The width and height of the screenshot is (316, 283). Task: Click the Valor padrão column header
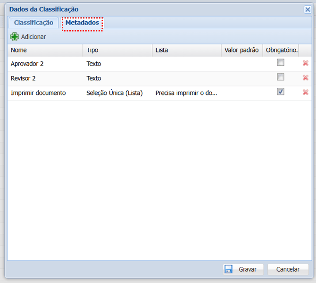(x=241, y=50)
